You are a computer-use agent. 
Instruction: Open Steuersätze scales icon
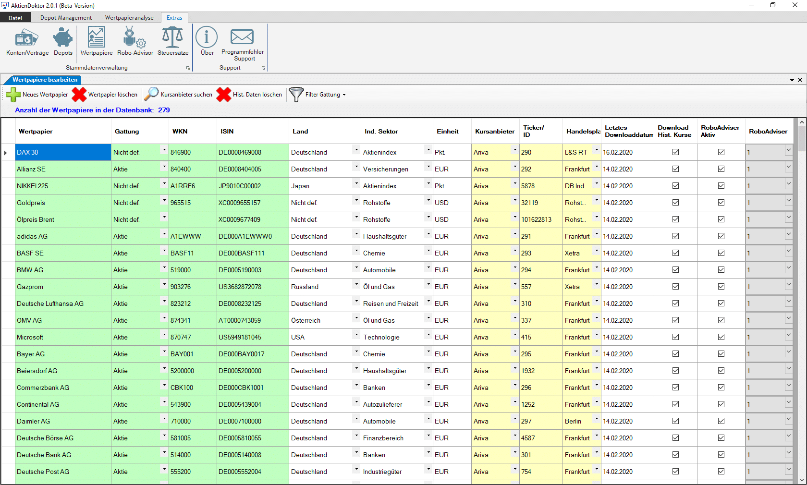(173, 42)
